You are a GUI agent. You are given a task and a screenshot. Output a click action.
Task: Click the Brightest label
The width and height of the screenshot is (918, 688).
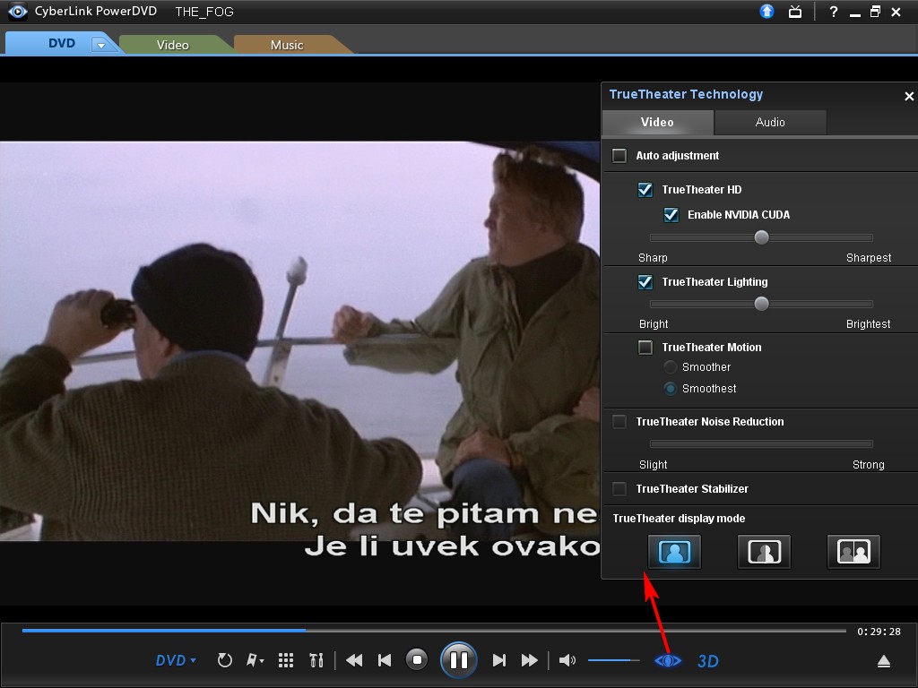(868, 324)
